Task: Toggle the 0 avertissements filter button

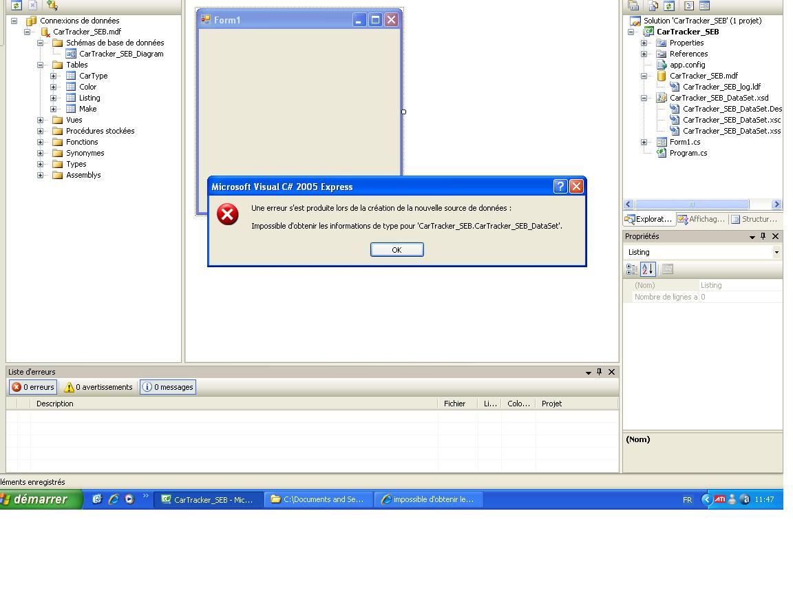Action: tap(98, 387)
